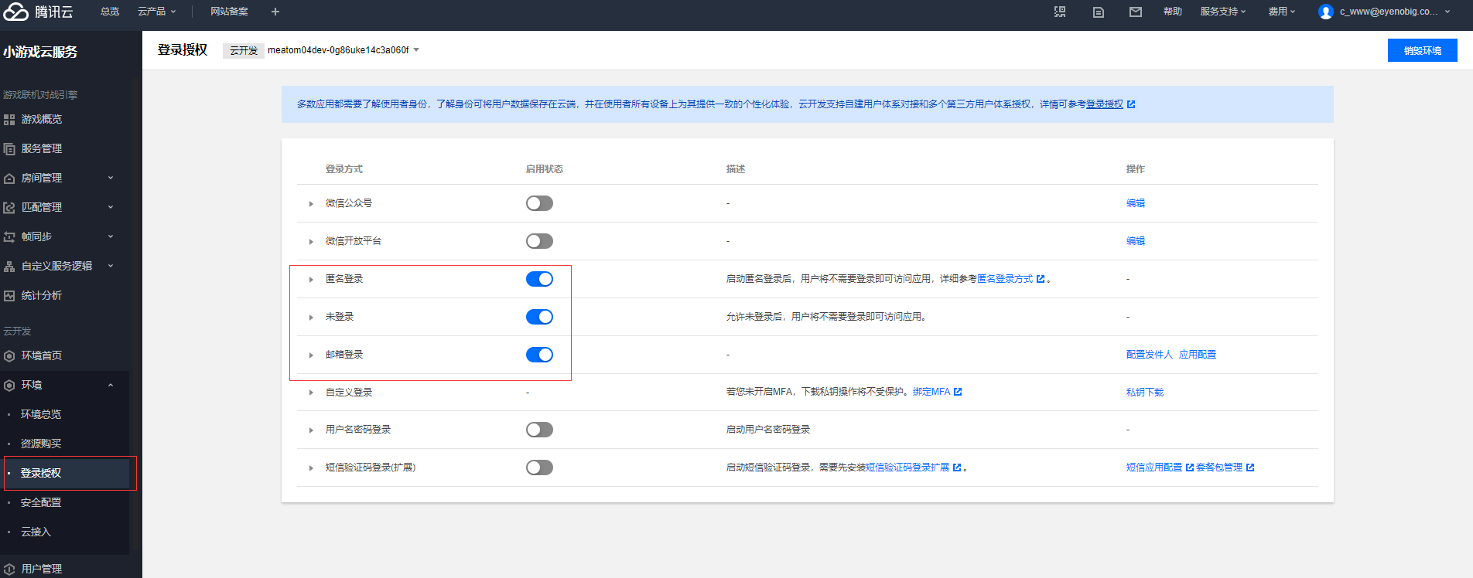The image size is (1473, 578).
Task: Expand the 自定义登录 row
Action: [x=311, y=393]
